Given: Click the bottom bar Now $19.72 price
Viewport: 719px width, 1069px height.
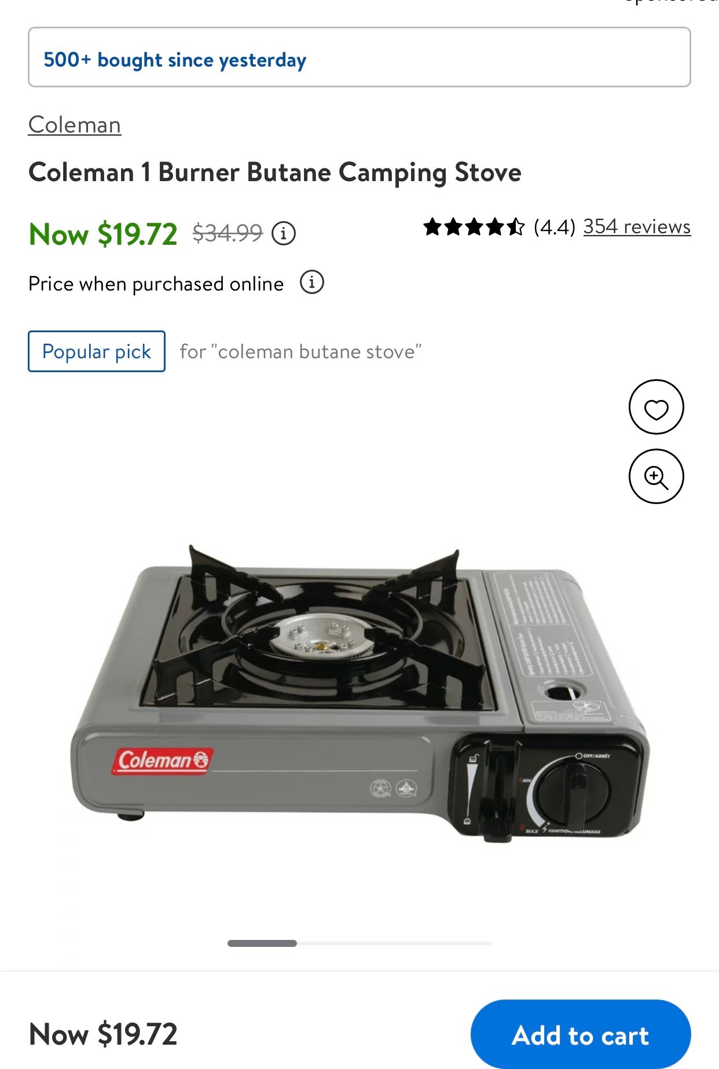Looking at the screenshot, I should tap(103, 1034).
